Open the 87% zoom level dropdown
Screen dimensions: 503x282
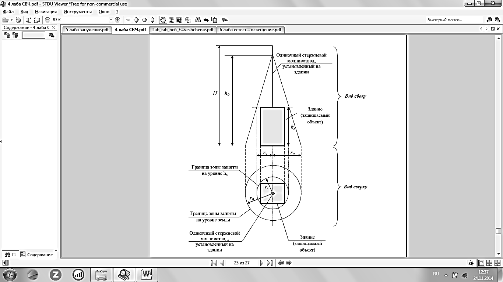coord(111,20)
